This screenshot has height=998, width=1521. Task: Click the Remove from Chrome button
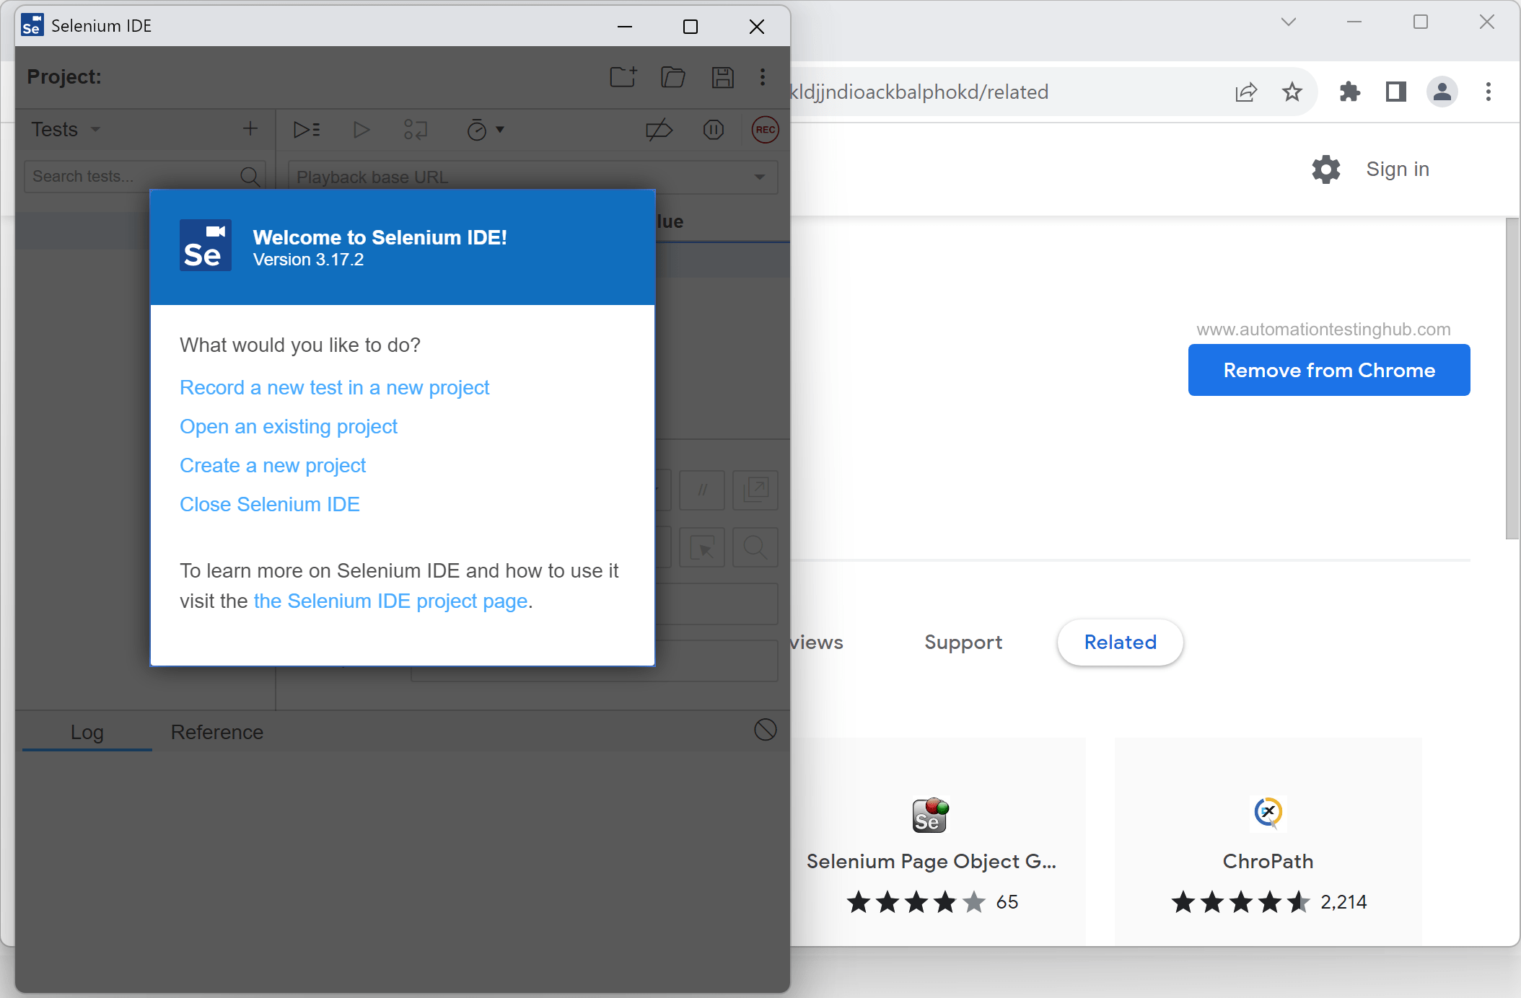tap(1328, 370)
